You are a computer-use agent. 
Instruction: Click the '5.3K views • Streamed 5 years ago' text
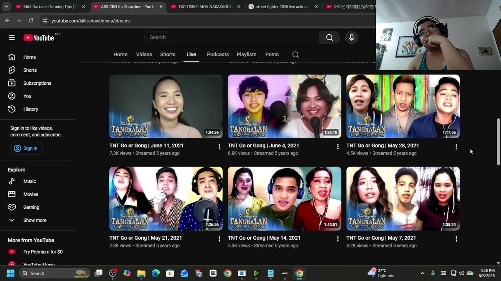coord(263,245)
